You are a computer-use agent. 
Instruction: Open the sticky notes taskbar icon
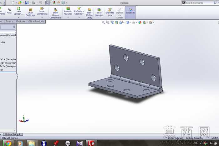point(32,143)
